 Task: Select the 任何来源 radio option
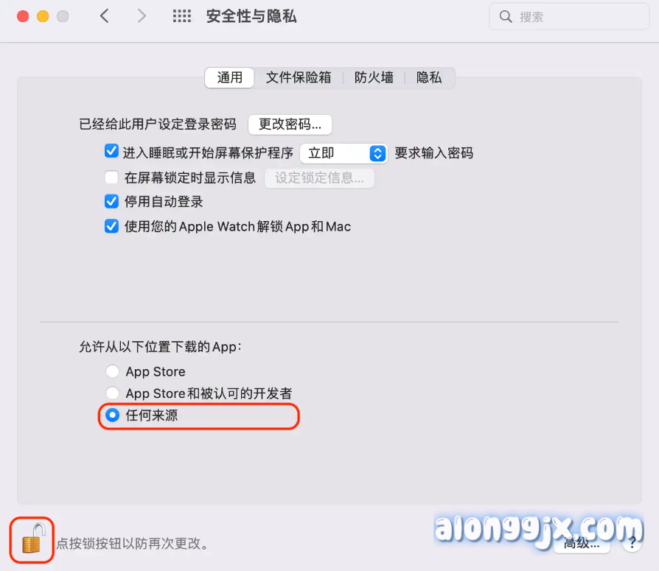click(112, 415)
